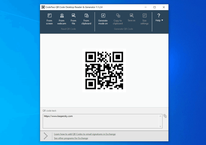Read a QR code from screen
206x145 pixels.
click(49, 19)
